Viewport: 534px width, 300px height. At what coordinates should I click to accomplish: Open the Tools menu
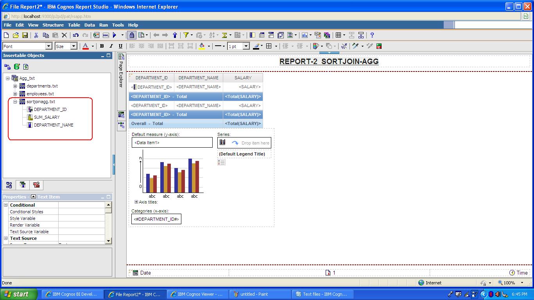coord(118,25)
